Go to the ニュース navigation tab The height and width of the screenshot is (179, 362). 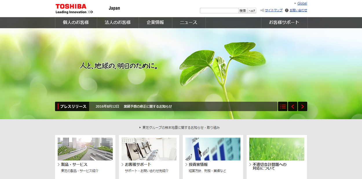(x=189, y=23)
